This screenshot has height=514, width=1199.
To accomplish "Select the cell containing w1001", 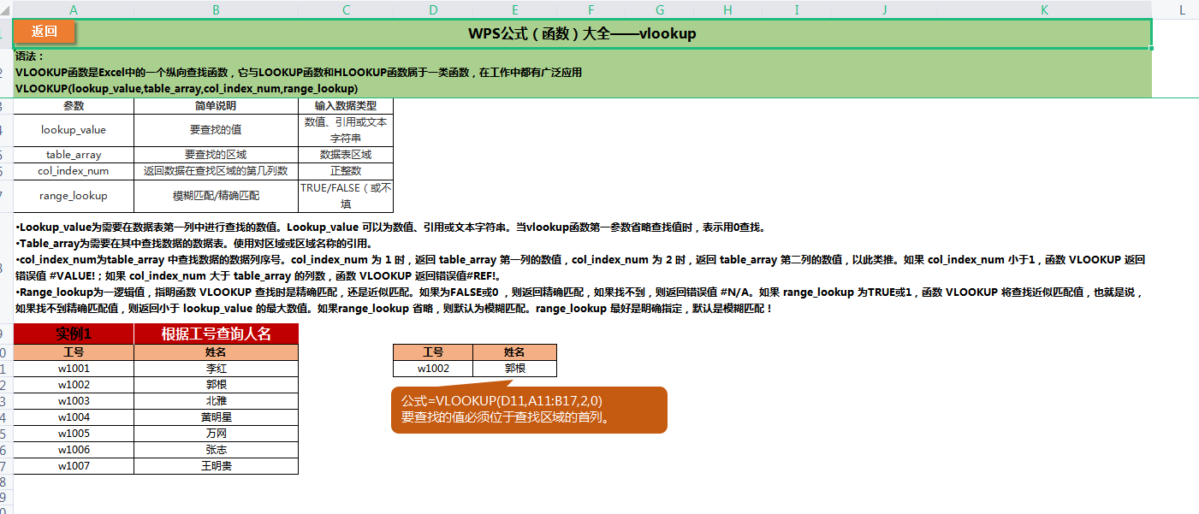I will pos(74,368).
